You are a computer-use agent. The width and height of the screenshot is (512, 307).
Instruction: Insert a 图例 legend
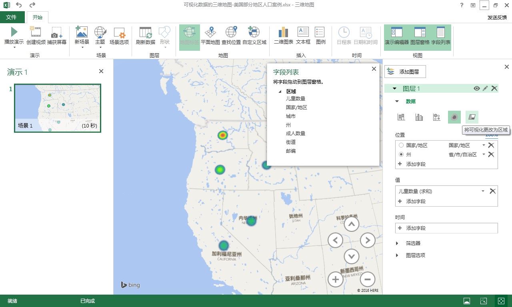(x=320, y=35)
